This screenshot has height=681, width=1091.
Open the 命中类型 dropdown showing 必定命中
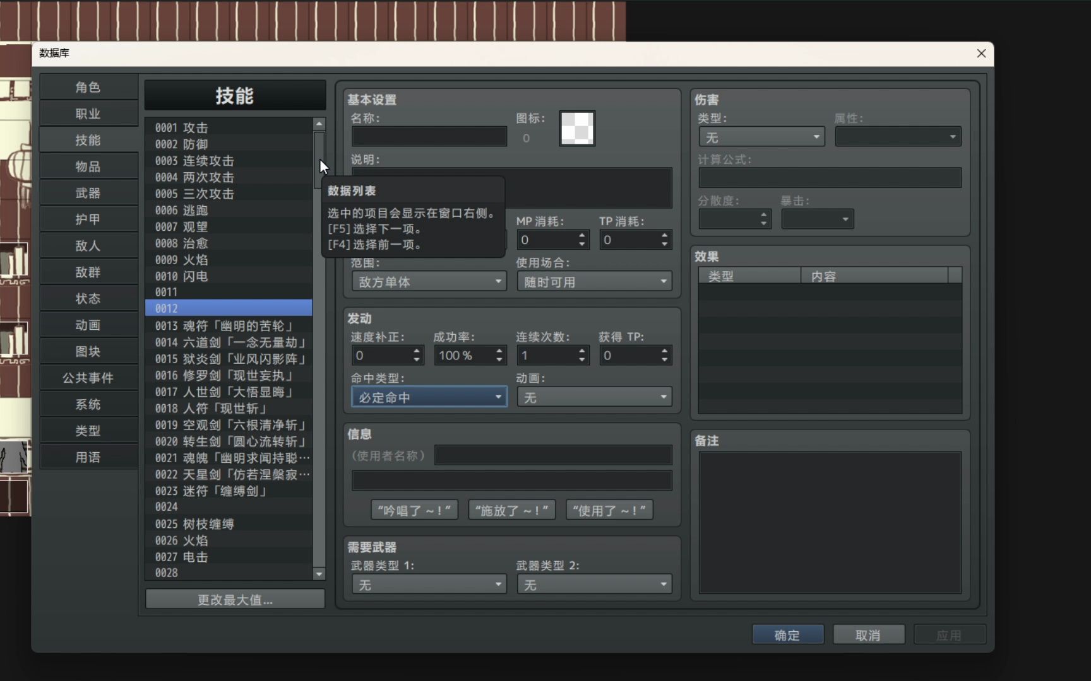(x=428, y=397)
